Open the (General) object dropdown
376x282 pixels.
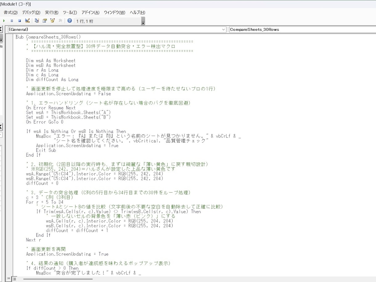coord(224,30)
